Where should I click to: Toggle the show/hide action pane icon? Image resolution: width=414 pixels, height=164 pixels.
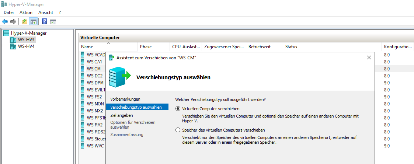[x=53, y=22]
